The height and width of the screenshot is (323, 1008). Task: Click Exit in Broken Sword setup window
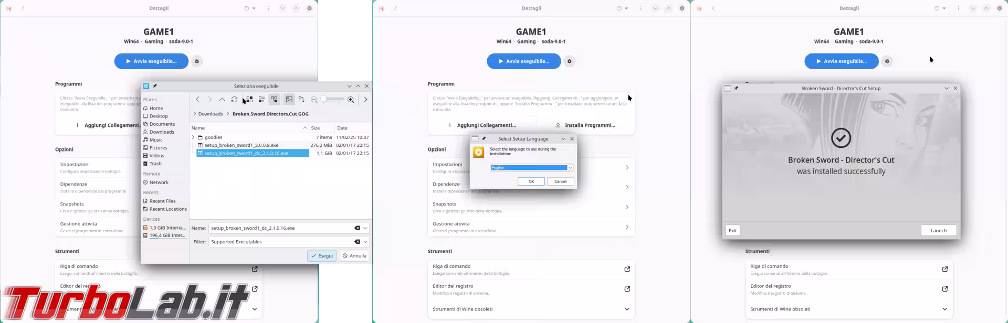(732, 231)
